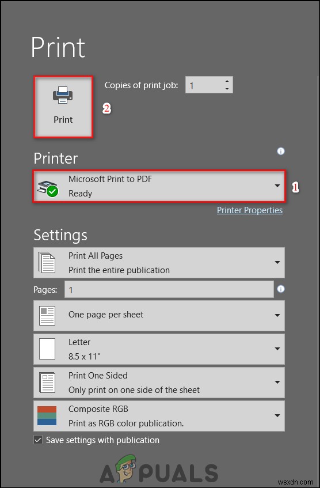Increase copies of print job with up arrow
Image resolution: width=320 pixels, height=488 pixels.
227,81
